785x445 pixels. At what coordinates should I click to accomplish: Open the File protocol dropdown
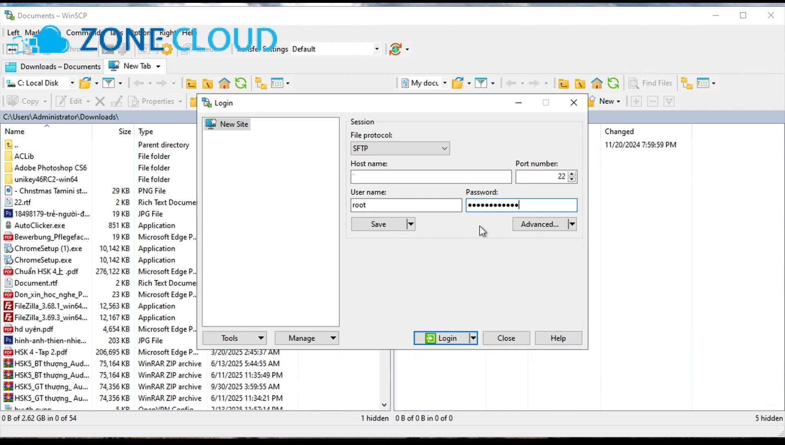point(400,148)
